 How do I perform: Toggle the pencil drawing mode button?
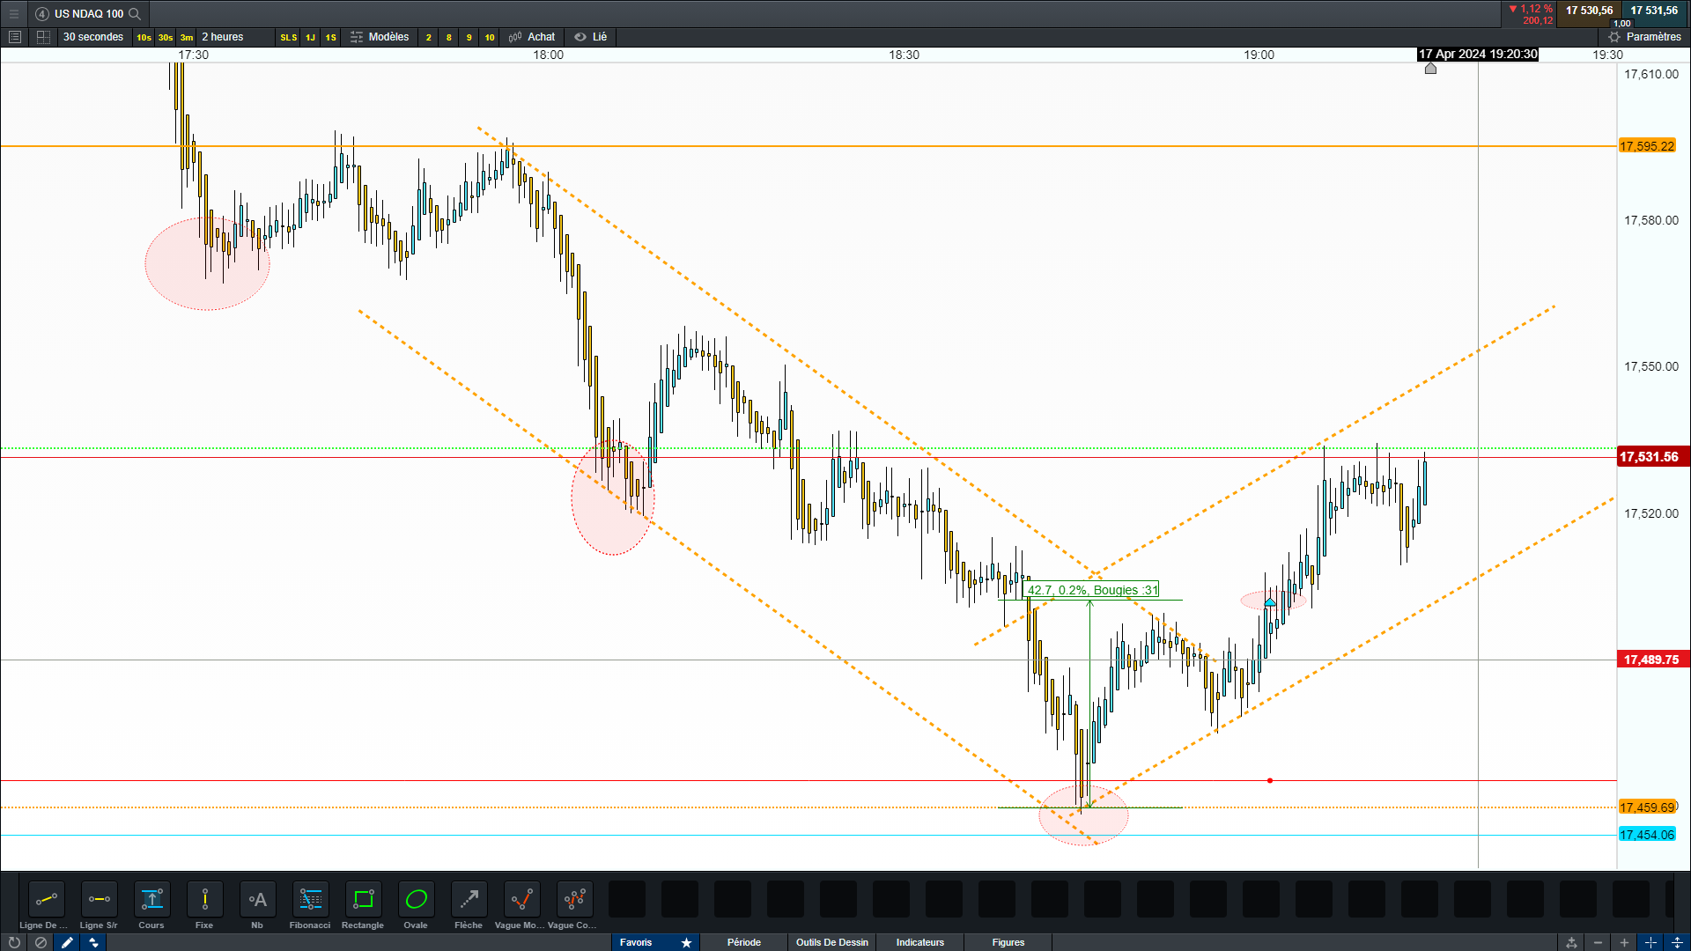[x=67, y=942]
